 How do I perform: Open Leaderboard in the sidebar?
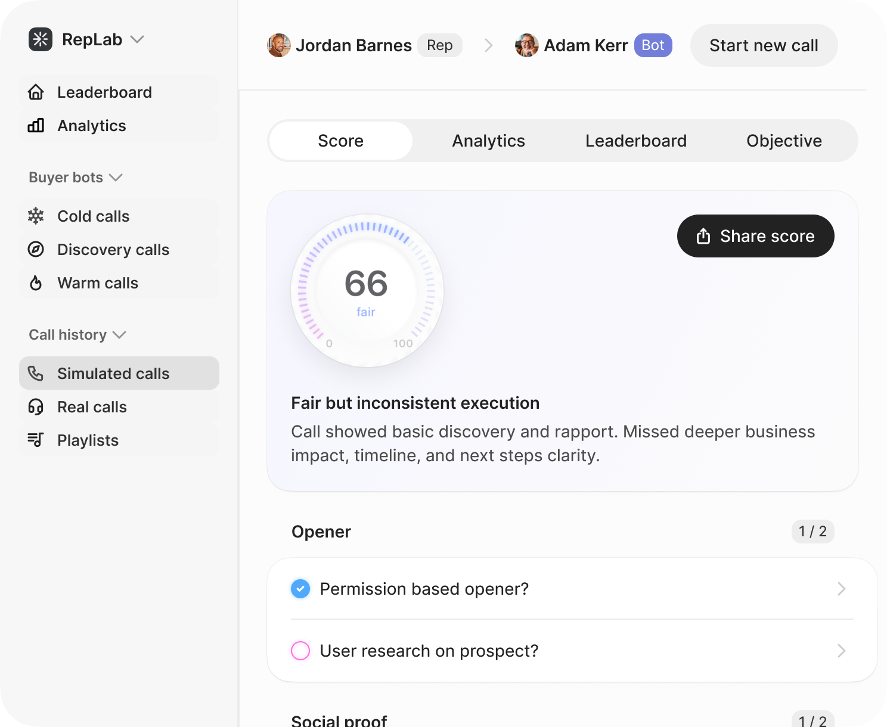click(x=119, y=92)
